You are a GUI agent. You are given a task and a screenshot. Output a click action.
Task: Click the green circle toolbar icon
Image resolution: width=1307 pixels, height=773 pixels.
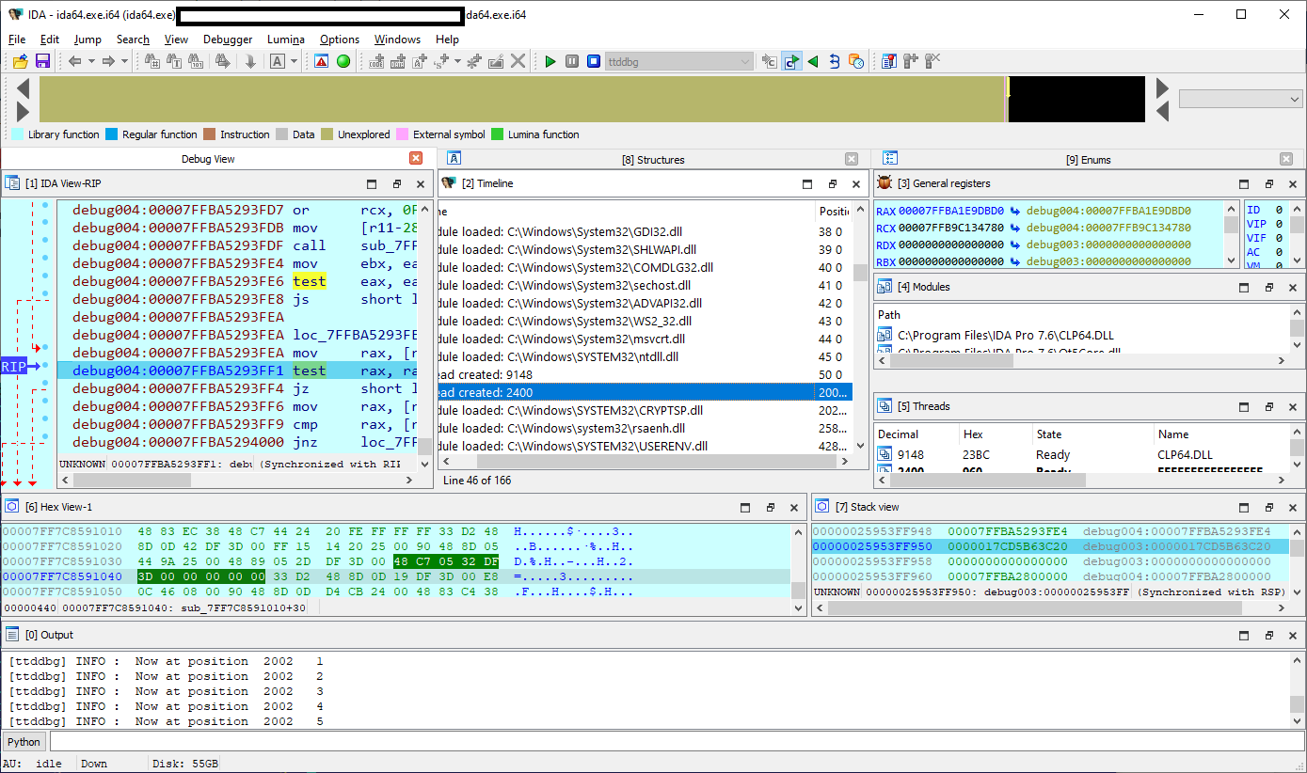tap(343, 61)
